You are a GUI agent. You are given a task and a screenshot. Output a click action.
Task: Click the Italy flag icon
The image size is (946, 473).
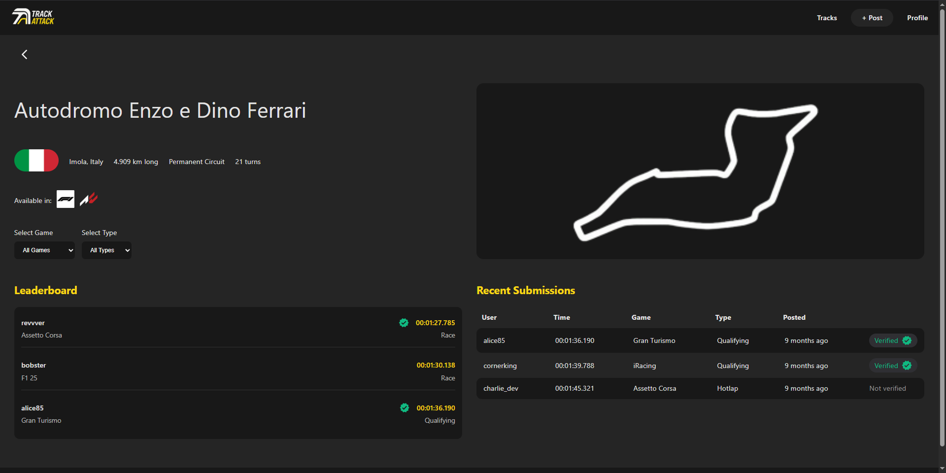(36, 161)
